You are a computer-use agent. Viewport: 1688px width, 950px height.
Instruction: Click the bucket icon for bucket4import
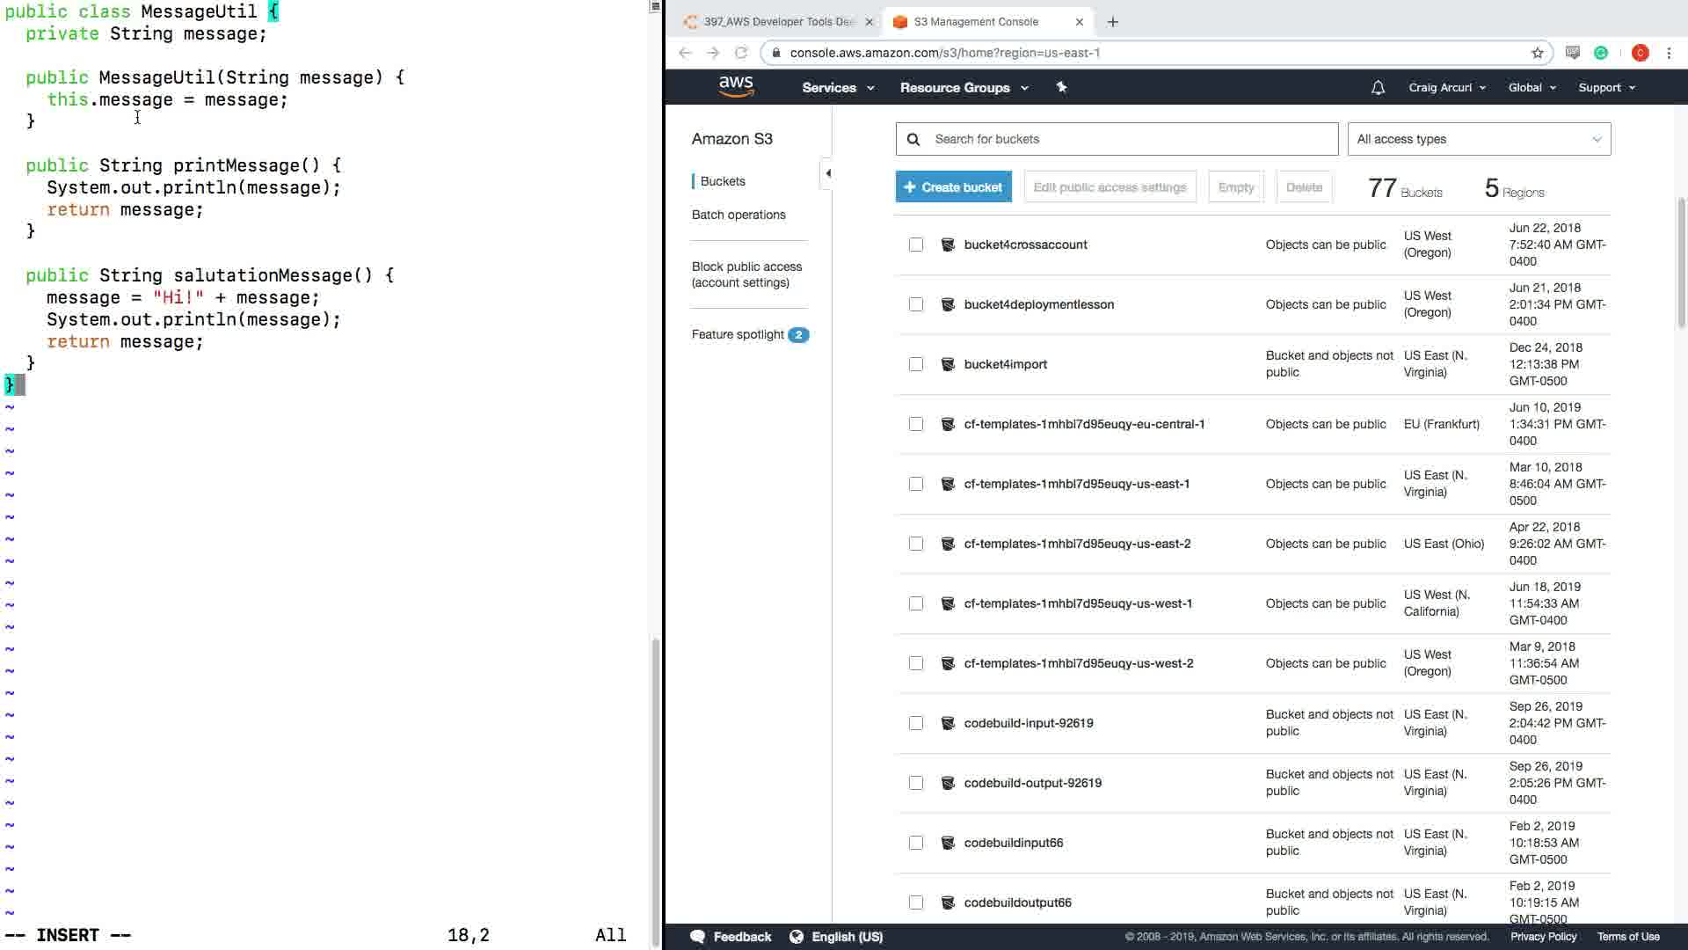click(948, 364)
